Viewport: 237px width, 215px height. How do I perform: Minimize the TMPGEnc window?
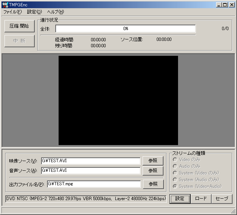point(219,5)
